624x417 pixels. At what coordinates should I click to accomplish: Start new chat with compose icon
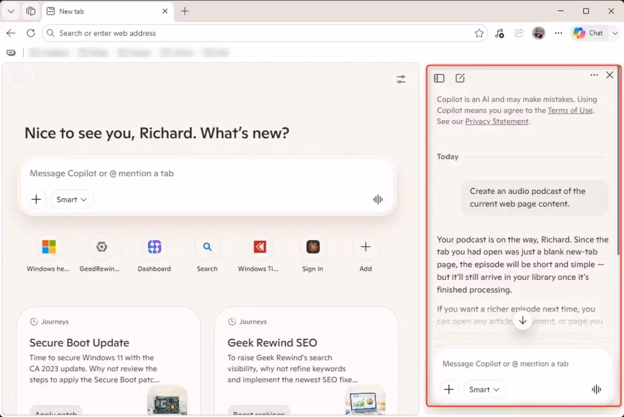tap(460, 78)
